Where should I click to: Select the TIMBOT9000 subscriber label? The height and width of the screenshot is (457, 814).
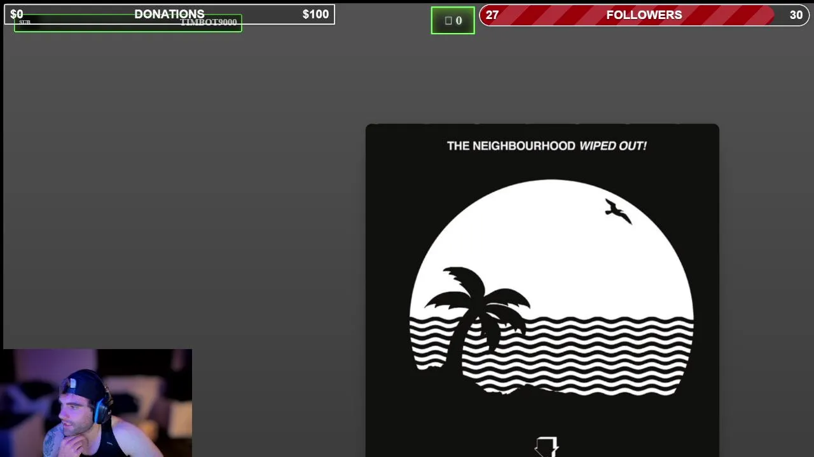tap(209, 22)
